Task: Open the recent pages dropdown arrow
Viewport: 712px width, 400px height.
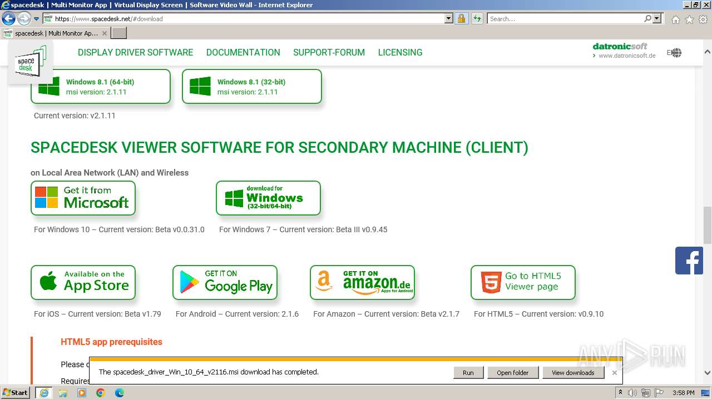Action: coord(37,19)
